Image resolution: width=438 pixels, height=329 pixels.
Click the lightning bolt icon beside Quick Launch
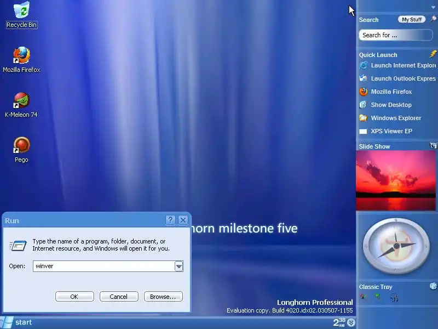click(x=433, y=54)
